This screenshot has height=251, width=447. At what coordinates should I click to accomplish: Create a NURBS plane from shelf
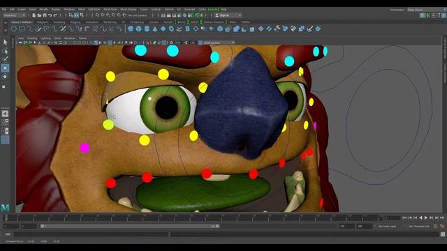[163, 29]
